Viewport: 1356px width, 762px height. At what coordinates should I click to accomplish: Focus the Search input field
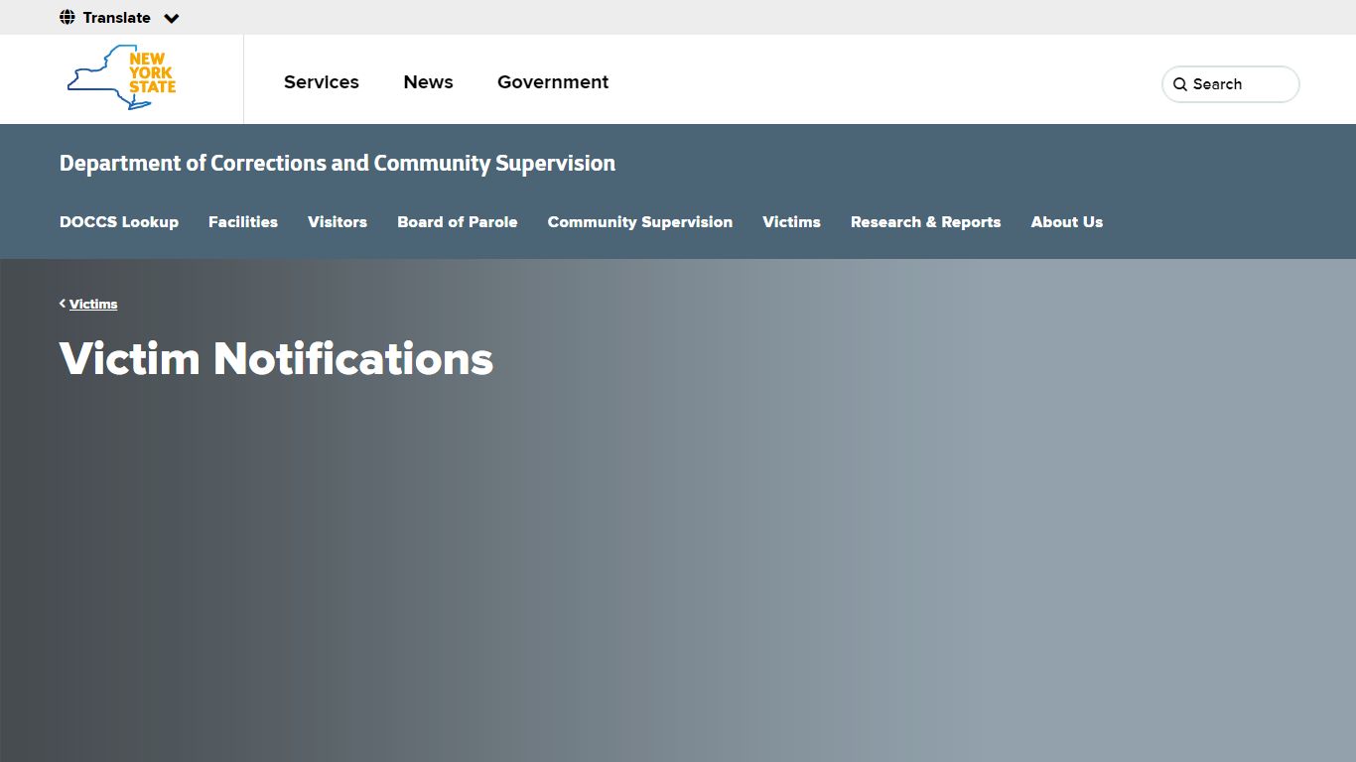click(1231, 84)
